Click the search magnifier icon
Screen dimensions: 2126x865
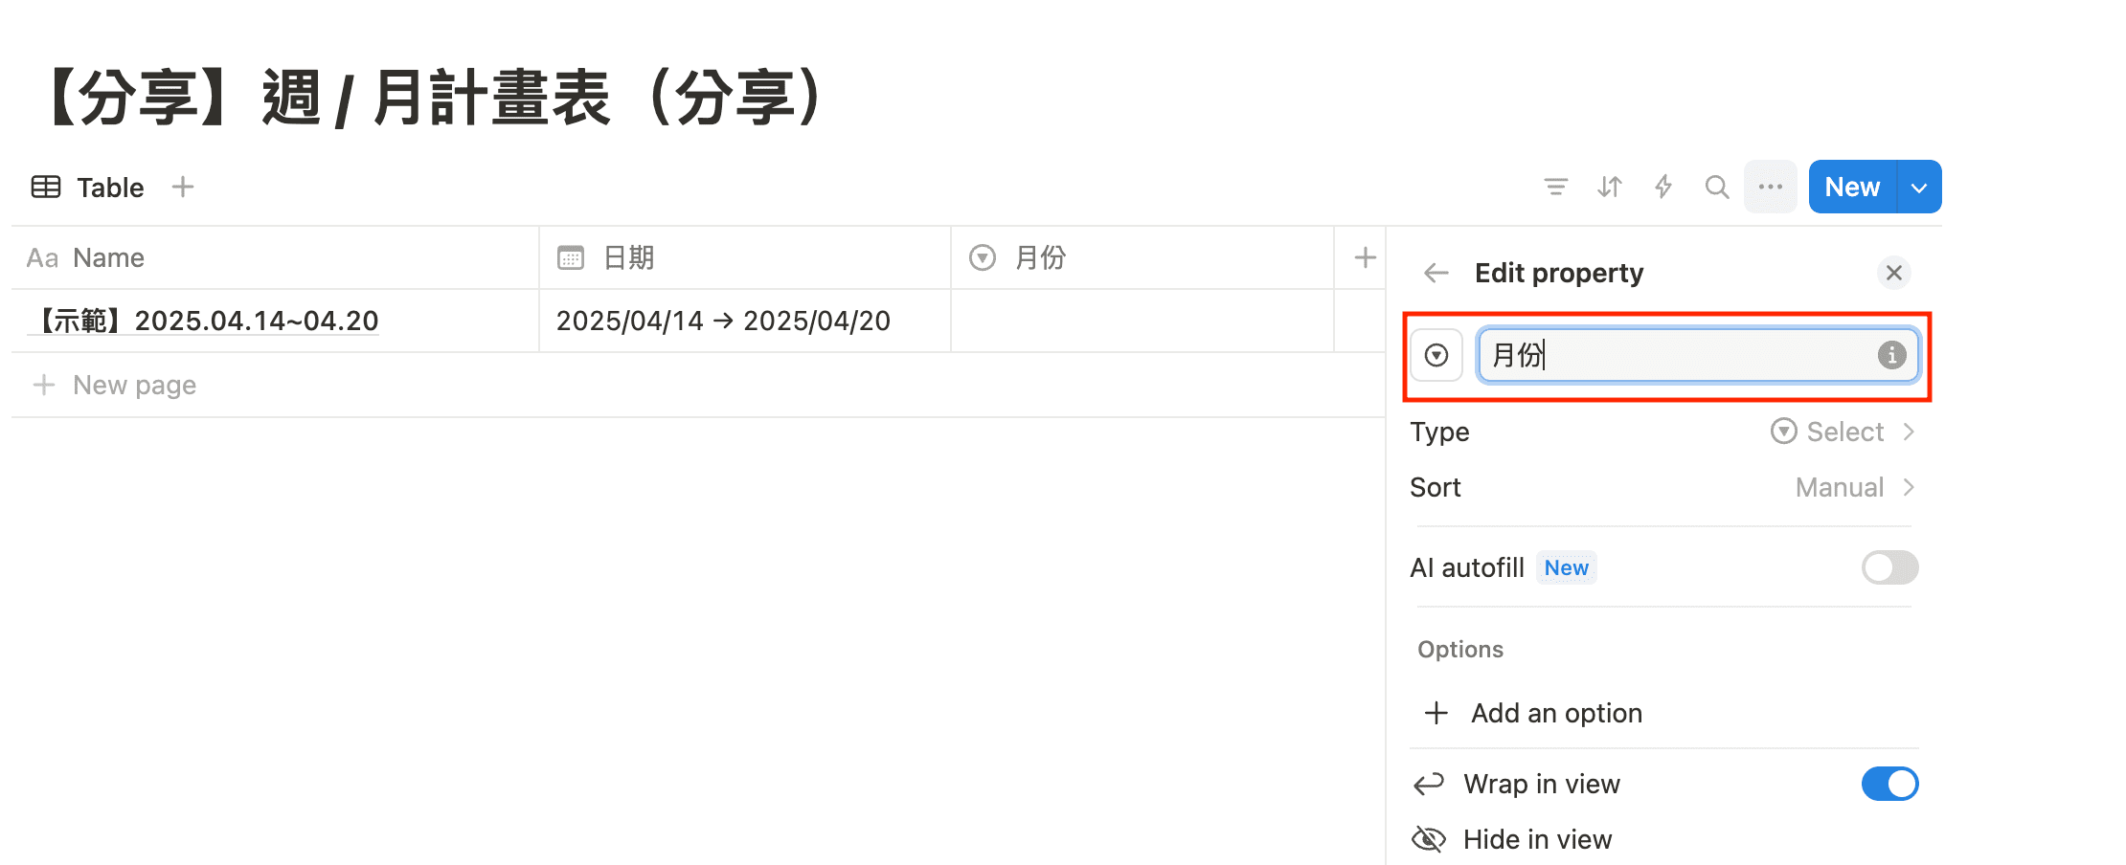click(x=1717, y=187)
